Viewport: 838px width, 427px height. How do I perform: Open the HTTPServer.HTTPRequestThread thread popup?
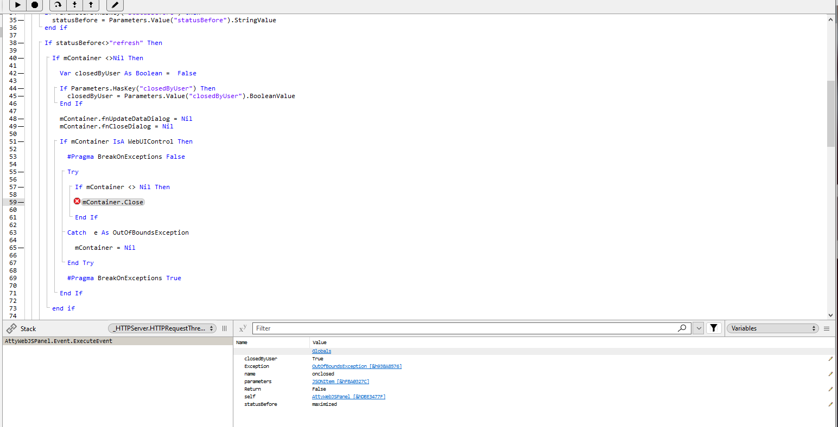(x=162, y=328)
